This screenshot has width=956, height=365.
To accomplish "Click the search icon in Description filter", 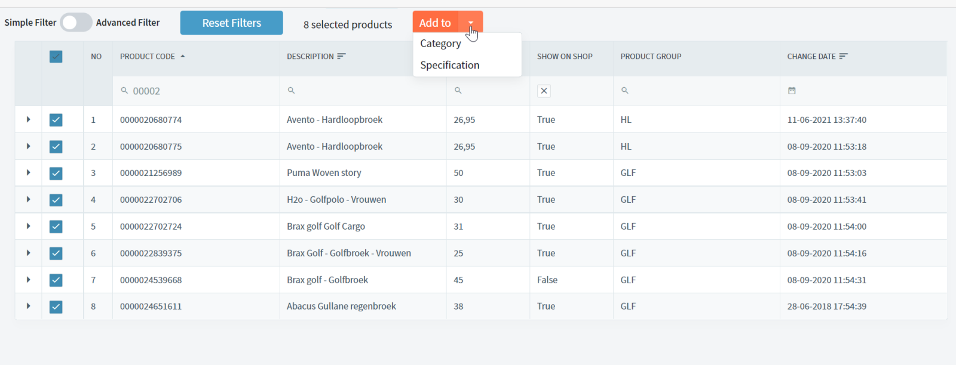I will (x=292, y=91).
